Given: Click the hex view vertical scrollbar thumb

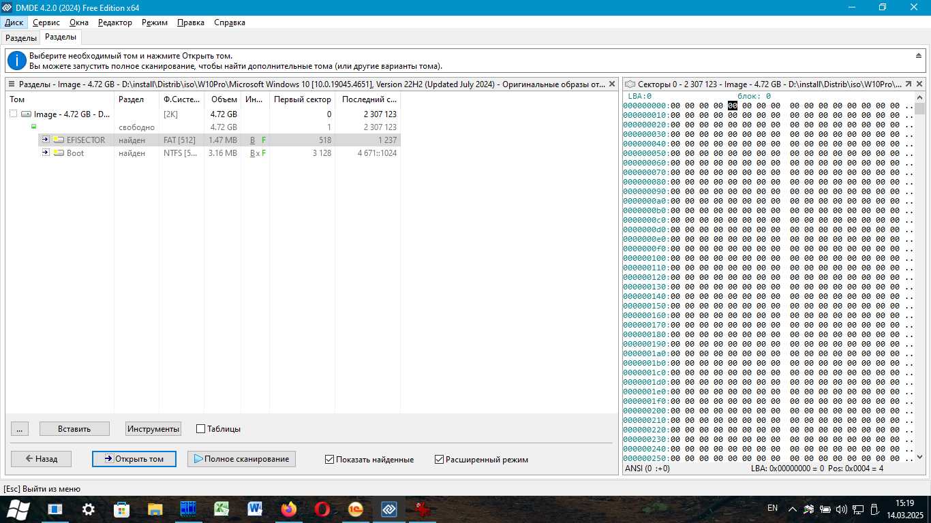Looking at the screenshot, I should click(919, 109).
